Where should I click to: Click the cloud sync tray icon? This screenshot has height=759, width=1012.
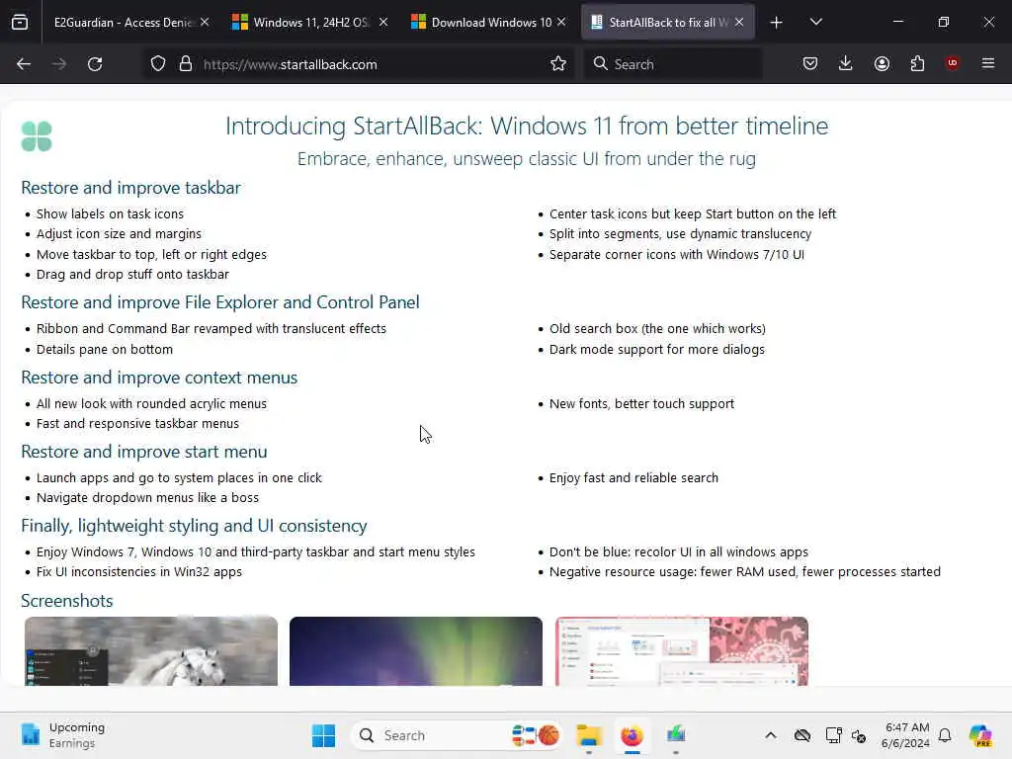pyautogui.click(x=802, y=735)
